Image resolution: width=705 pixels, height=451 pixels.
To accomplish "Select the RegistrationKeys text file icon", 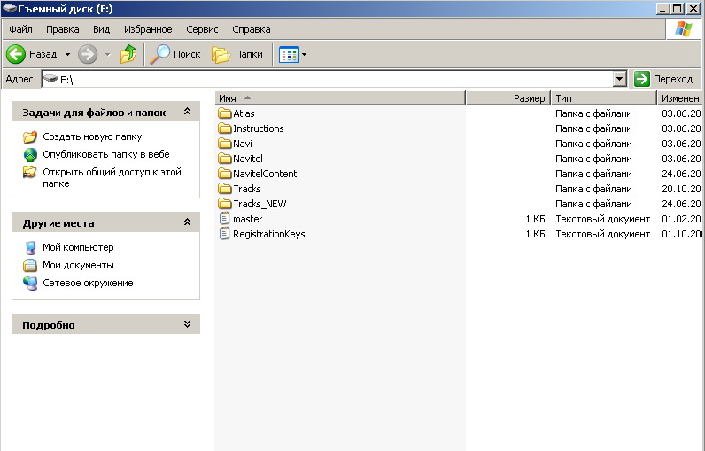I will point(224,234).
